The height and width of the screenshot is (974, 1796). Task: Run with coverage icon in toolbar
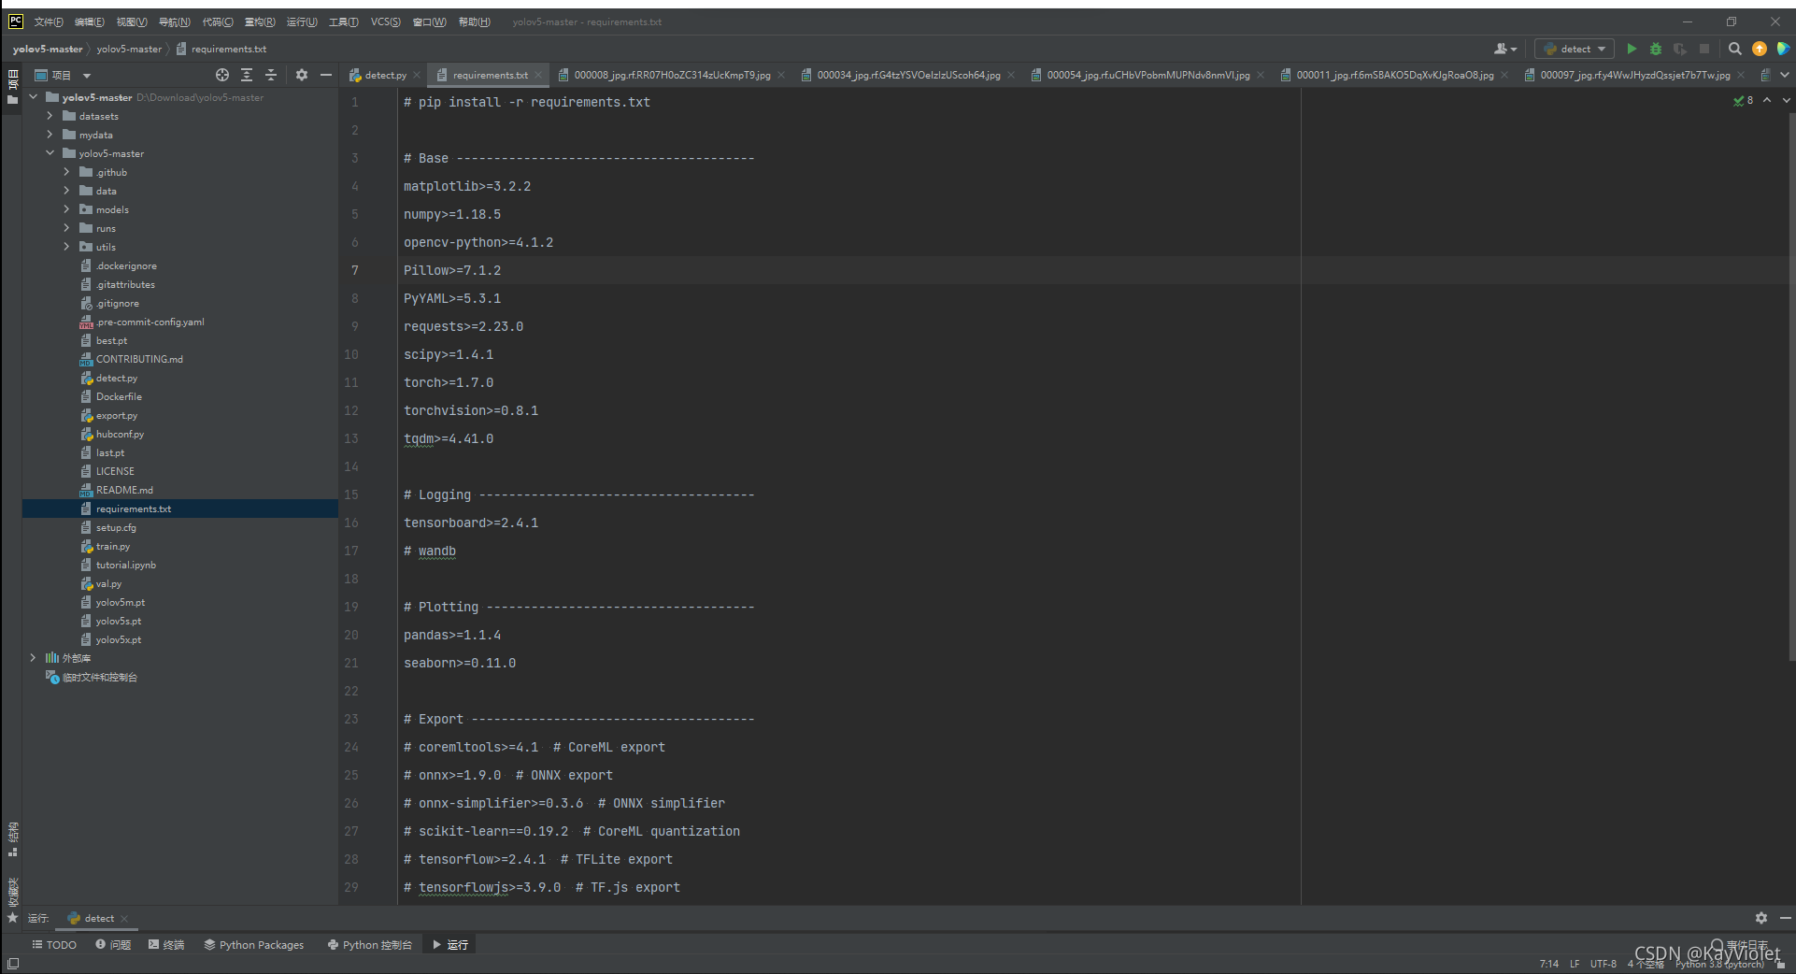[x=1680, y=49]
